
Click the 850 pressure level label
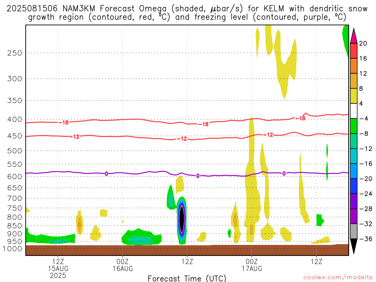click(x=14, y=226)
